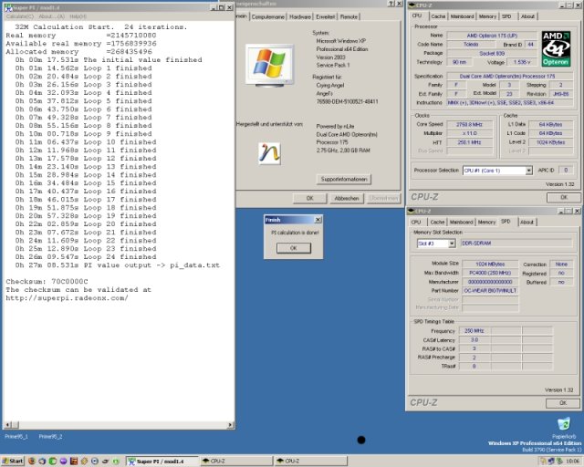Image resolution: width=584 pixels, height=467 pixels.
Task: Click the Multiplier 'x 11.0' value
Action: tap(469, 133)
